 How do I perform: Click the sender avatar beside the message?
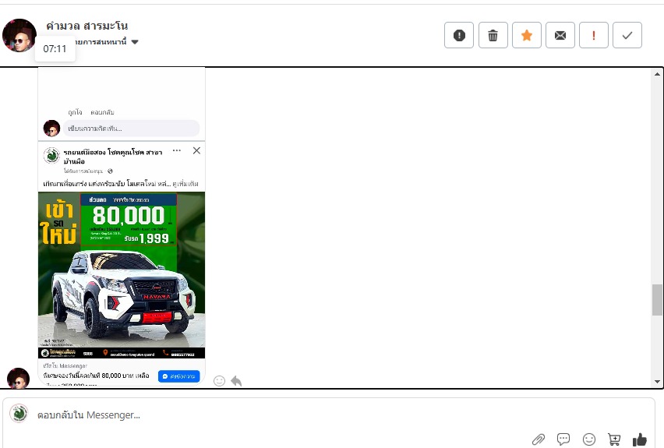point(18,378)
